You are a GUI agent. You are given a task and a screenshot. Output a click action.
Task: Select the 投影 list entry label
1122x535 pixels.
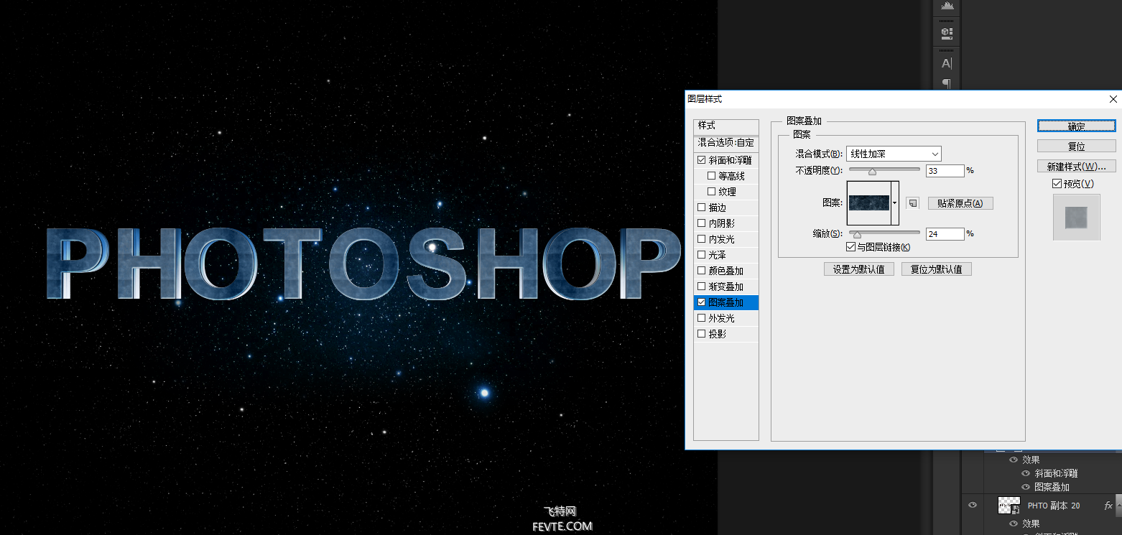(717, 334)
